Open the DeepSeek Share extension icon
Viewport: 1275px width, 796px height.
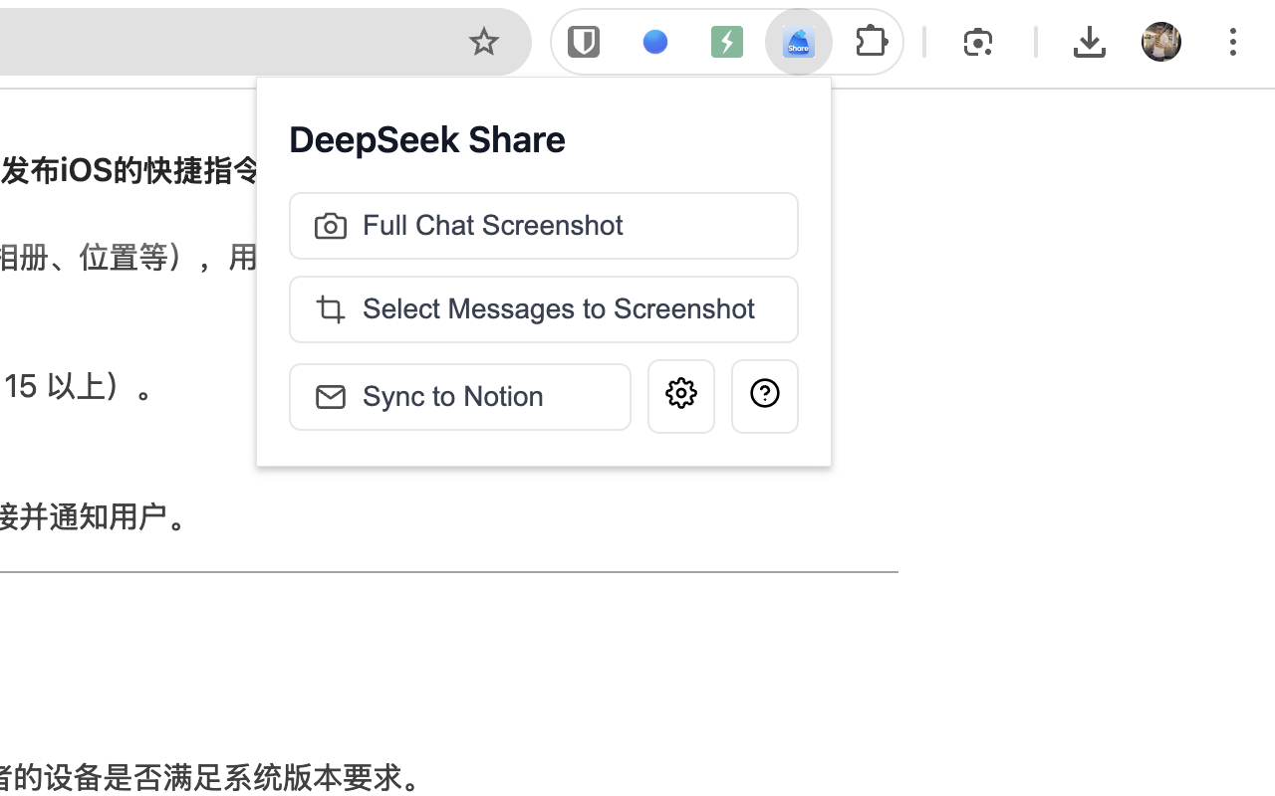(x=798, y=42)
